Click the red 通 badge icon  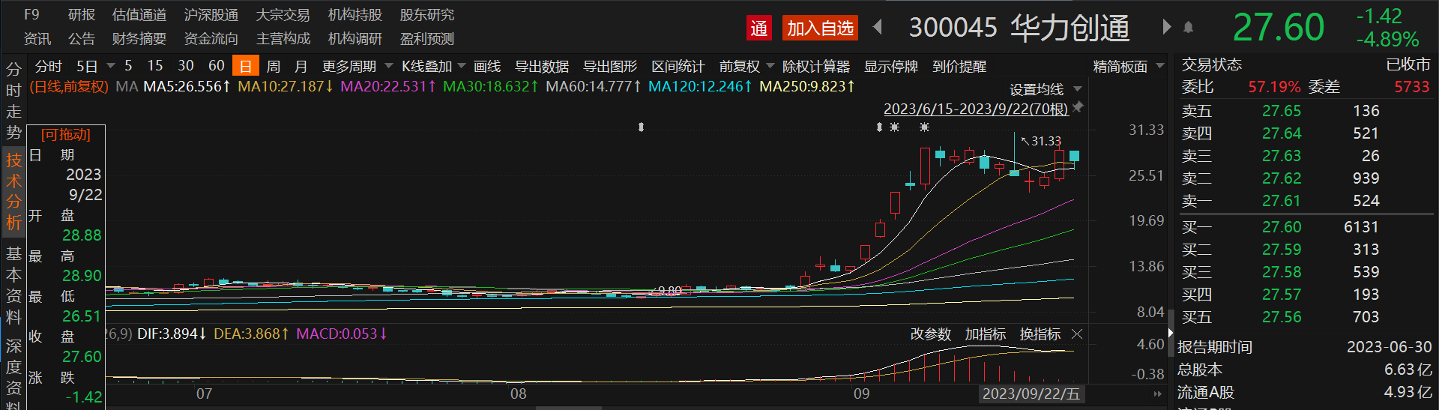click(x=759, y=28)
